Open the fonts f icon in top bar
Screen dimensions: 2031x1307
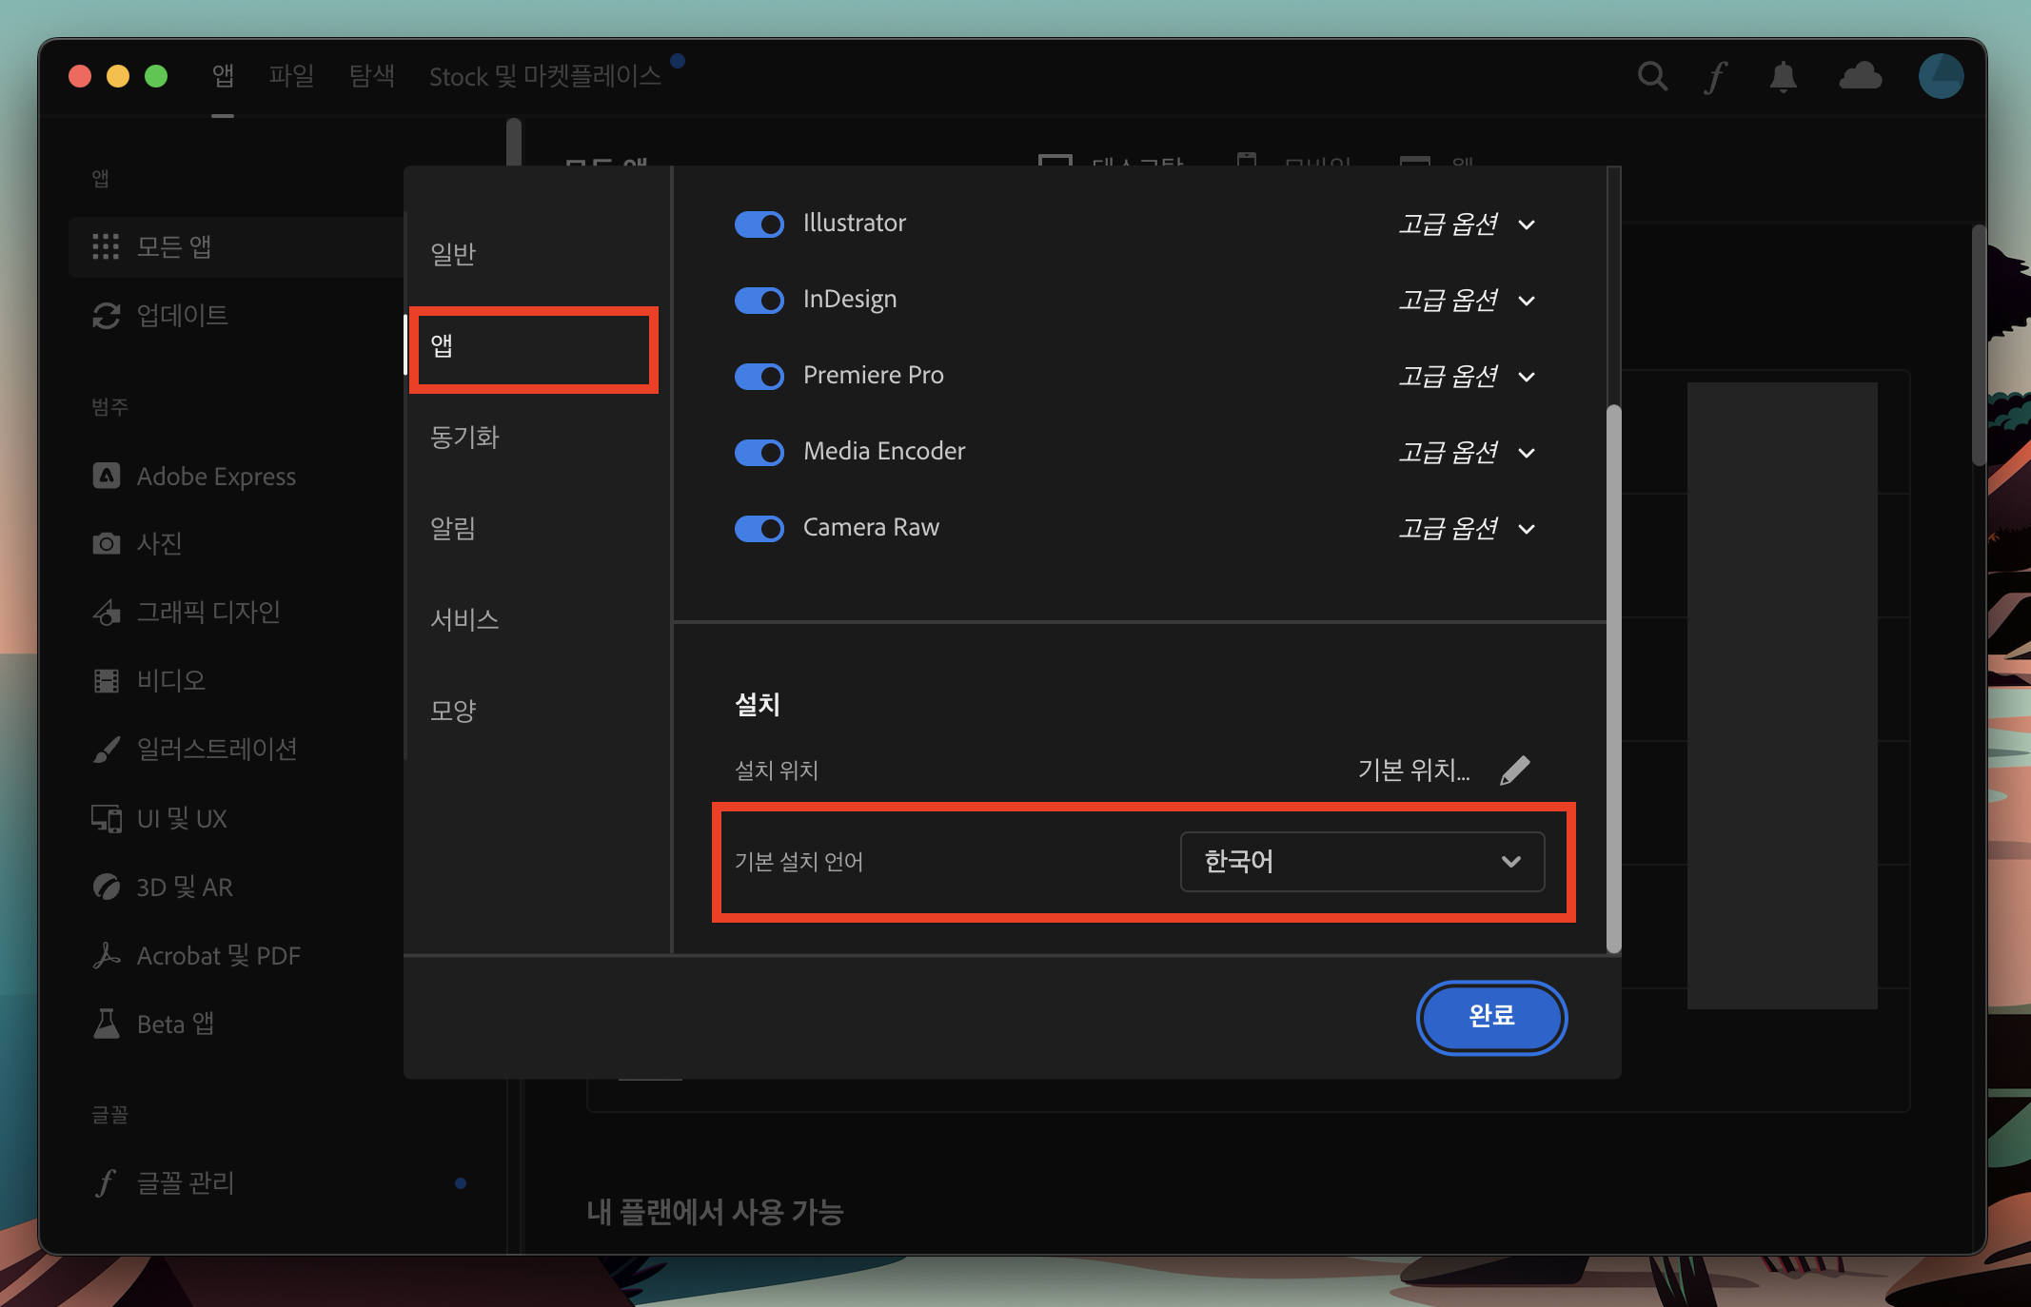click(1716, 77)
